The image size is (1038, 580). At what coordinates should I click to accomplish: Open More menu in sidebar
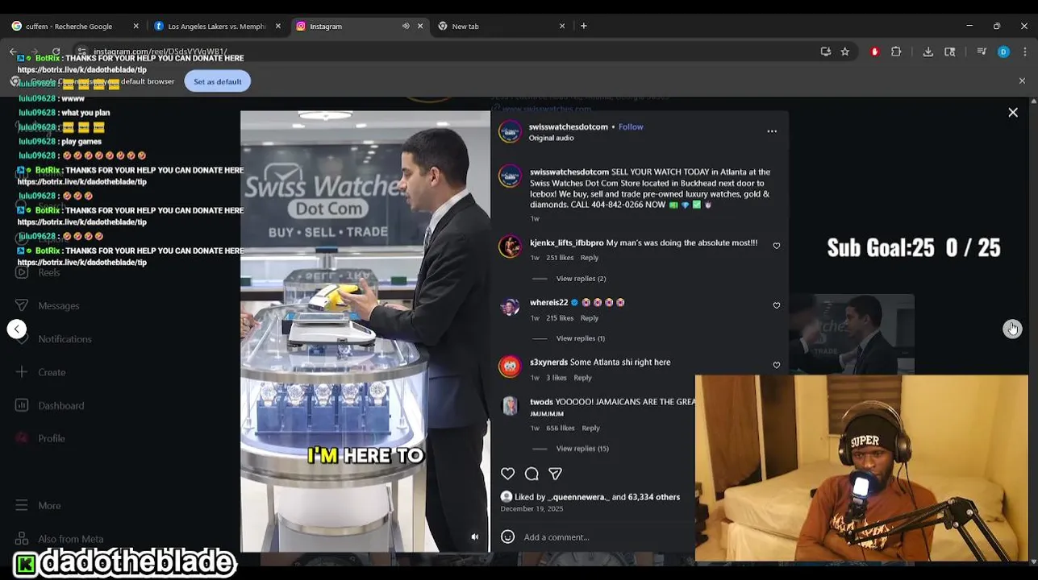39,506
